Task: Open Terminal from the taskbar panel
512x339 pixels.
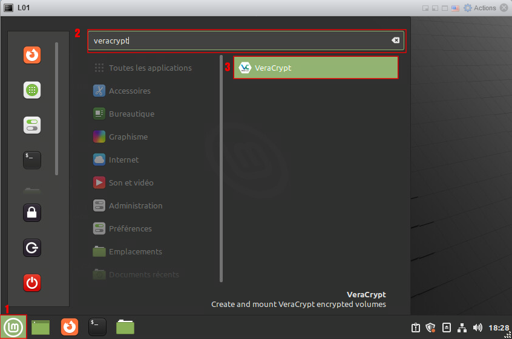Action: (97, 327)
